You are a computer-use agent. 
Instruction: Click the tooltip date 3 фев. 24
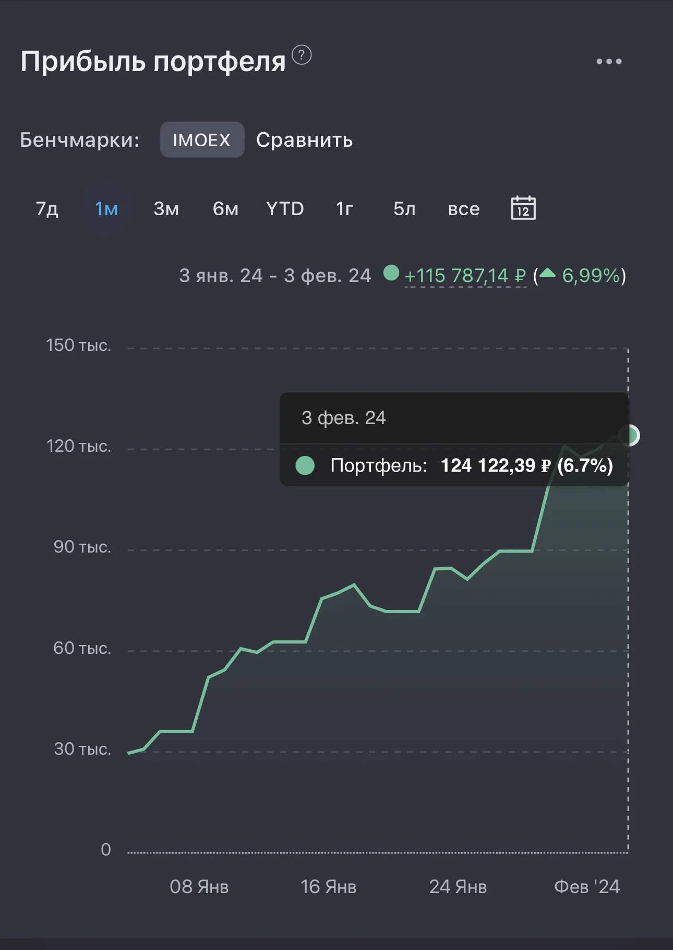pyautogui.click(x=343, y=418)
